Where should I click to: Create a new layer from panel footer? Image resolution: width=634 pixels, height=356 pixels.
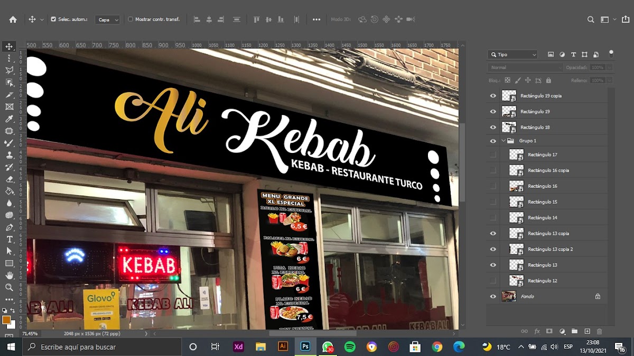tap(587, 331)
